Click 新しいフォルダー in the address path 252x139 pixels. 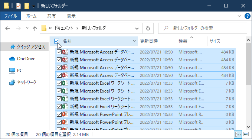tap(95, 28)
